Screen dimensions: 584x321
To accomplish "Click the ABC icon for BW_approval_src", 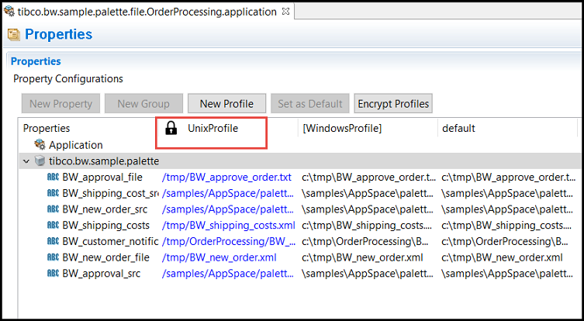I will (54, 273).
